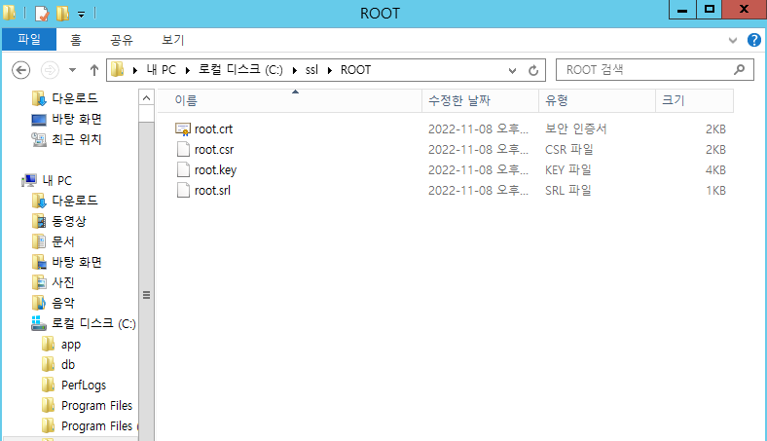Open the recent locations dropdown arrow
Screen dimensions: 767x441
coord(72,70)
